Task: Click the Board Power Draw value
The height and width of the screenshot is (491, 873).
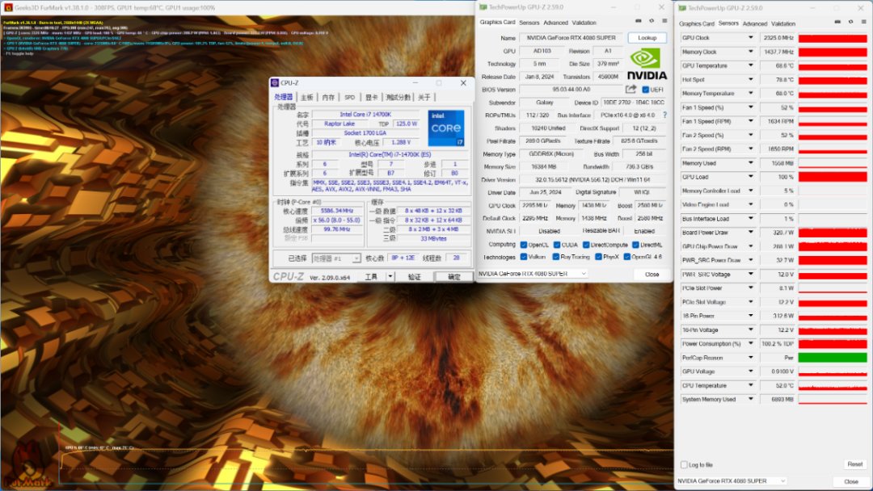Action: click(778, 233)
